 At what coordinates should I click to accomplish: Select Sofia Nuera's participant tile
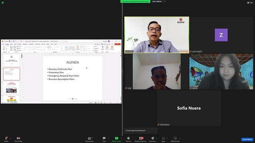(x=189, y=108)
